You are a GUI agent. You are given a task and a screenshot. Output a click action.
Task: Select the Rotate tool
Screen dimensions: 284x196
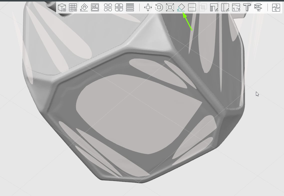pos(159,7)
